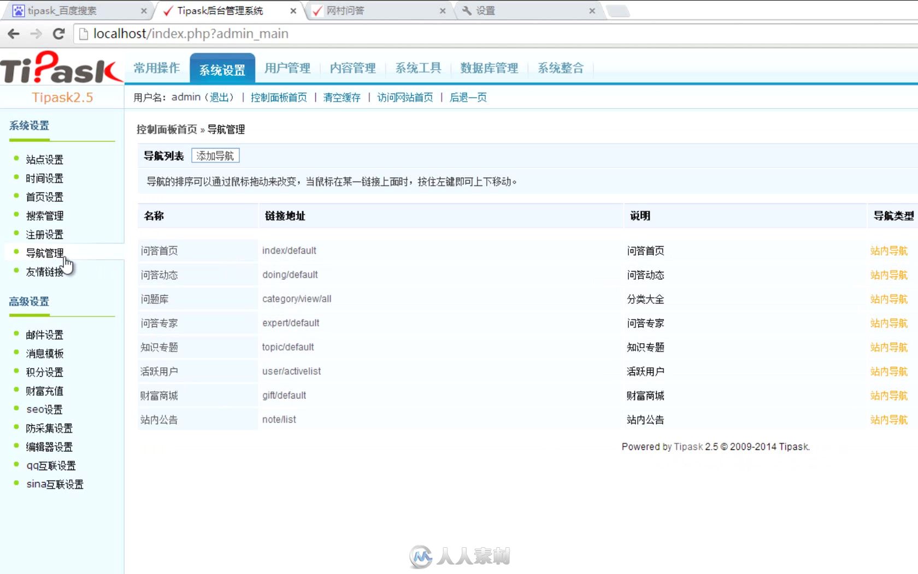Open seo设置 in sidebar
This screenshot has width=918, height=574.
point(44,410)
